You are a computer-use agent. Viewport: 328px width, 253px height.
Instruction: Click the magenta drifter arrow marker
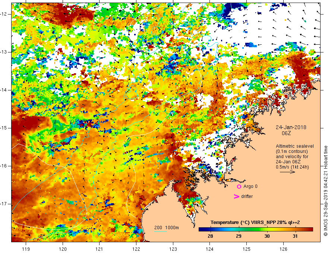(237, 196)
